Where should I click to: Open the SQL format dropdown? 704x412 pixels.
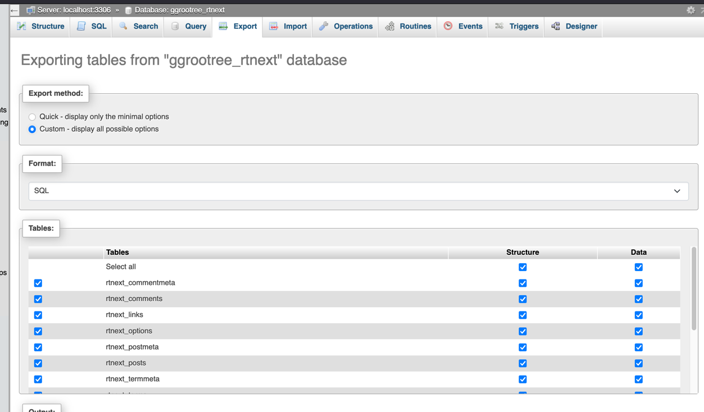[358, 191]
